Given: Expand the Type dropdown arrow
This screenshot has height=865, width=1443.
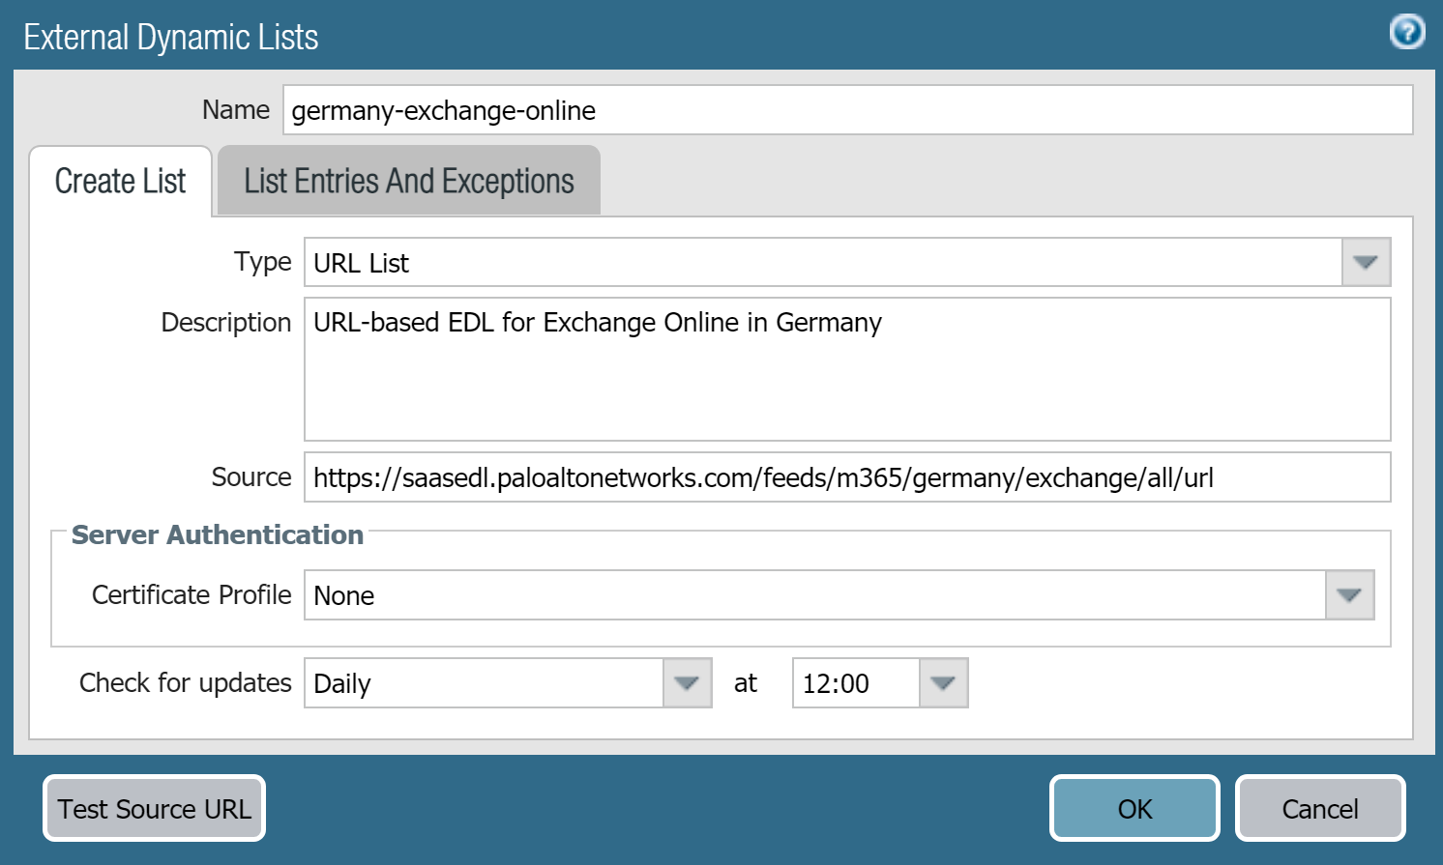Looking at the screenshot, I should tap(1365, 263).
